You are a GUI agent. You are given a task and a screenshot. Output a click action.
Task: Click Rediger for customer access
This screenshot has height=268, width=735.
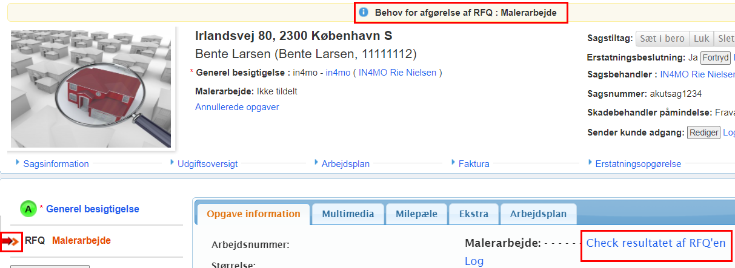[x=703, y=132]
